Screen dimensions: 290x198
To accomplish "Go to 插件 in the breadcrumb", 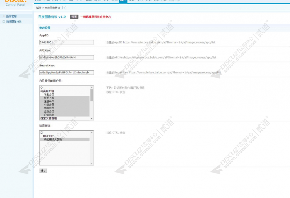I will pos(39,8).
